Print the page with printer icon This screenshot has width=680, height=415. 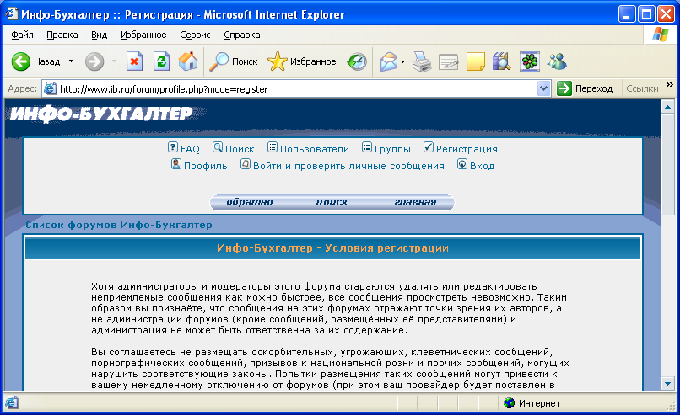tap(422, 61)
